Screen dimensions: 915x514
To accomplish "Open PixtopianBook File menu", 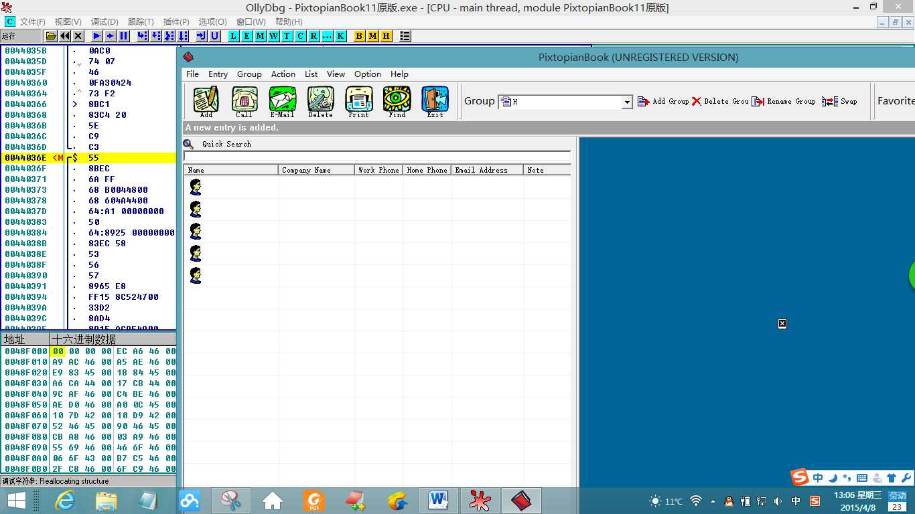I will point(192,74).
